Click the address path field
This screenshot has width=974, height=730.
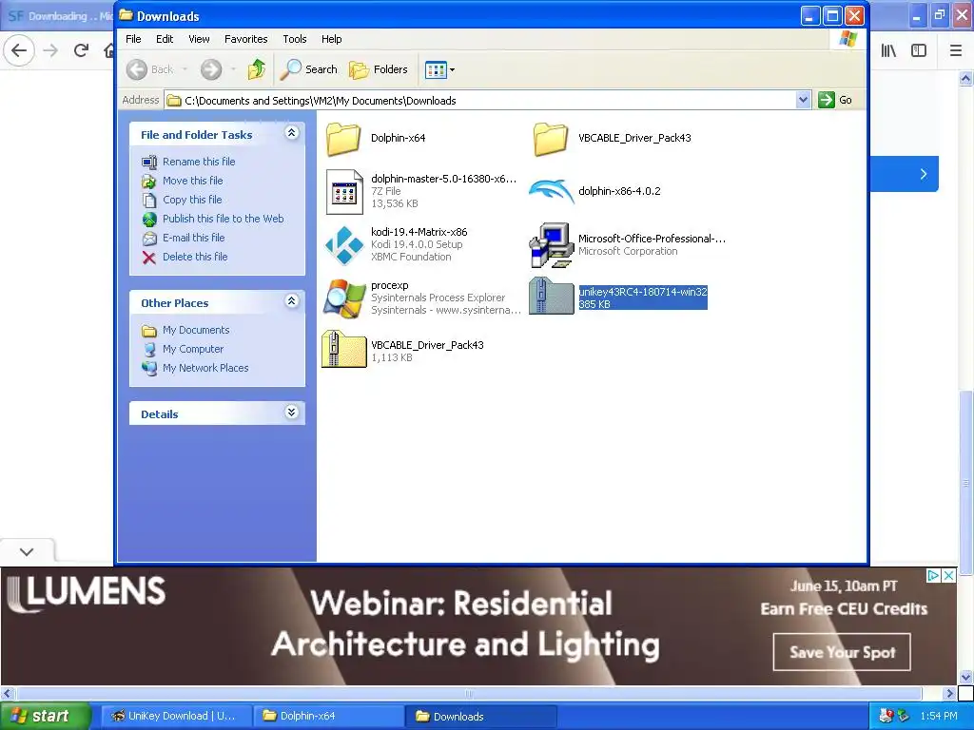pyautogui.click(x=480, y=100)
